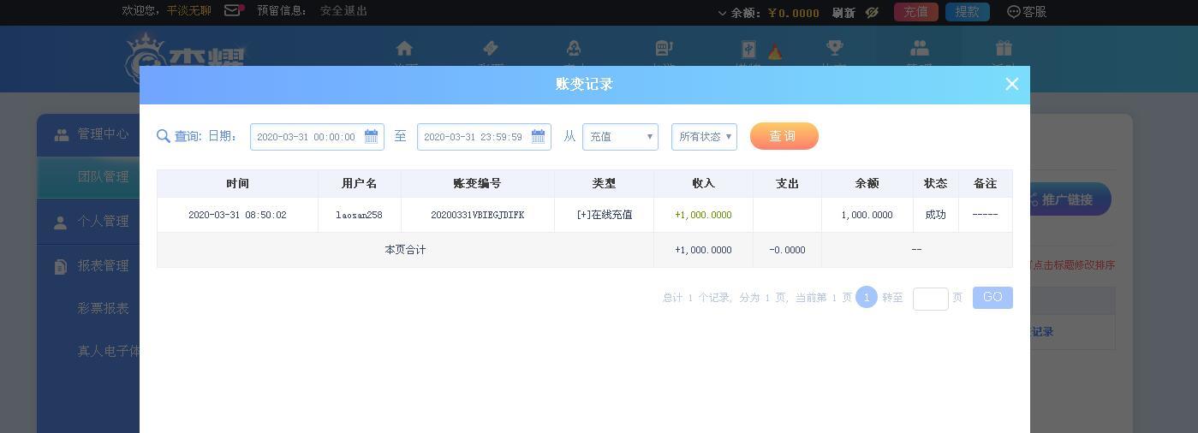The width and height of the screenshot is (1198, 433).
Task: Close the 账变记录 dialog
Action: coord(1011,84)
